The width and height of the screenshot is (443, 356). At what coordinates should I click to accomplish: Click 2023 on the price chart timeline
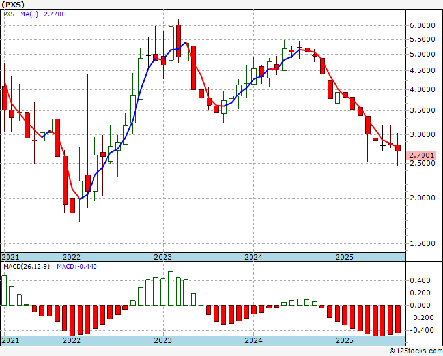click(163, 257)
